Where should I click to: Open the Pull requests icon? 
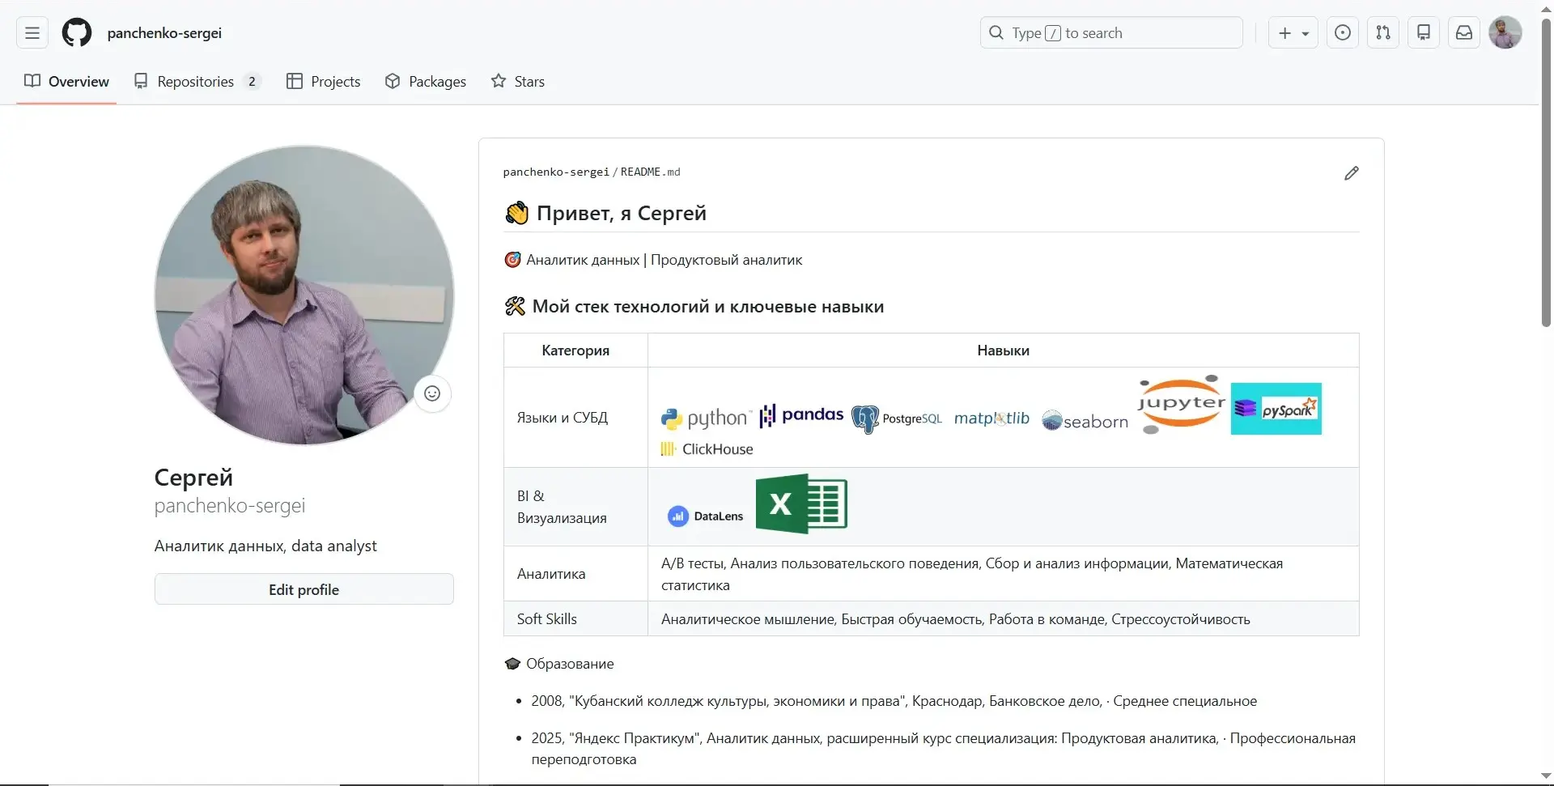tap(1382, 32)
